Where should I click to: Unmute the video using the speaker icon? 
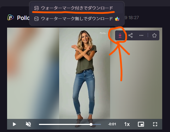(28, 124)
